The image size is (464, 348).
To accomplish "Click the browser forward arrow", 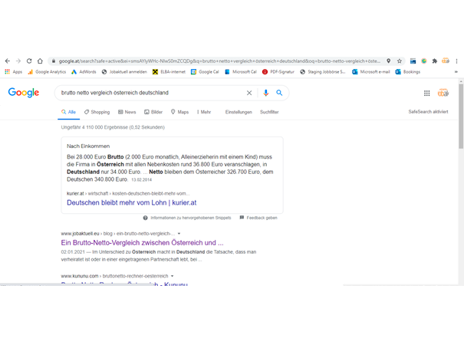I will 18,61.
